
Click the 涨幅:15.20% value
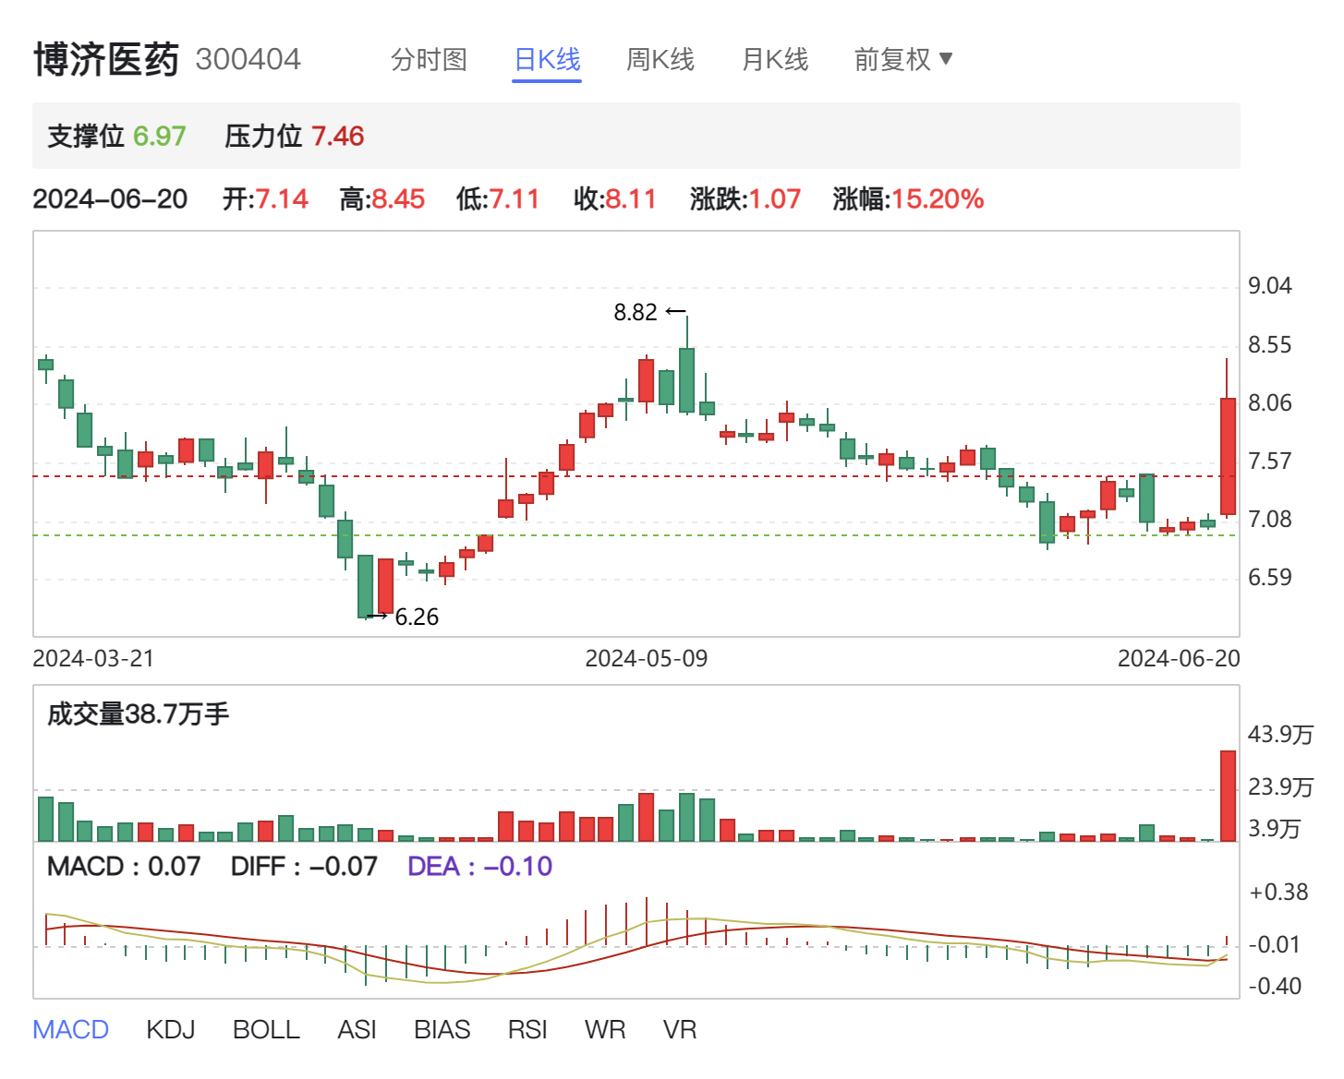coord(908,199)
